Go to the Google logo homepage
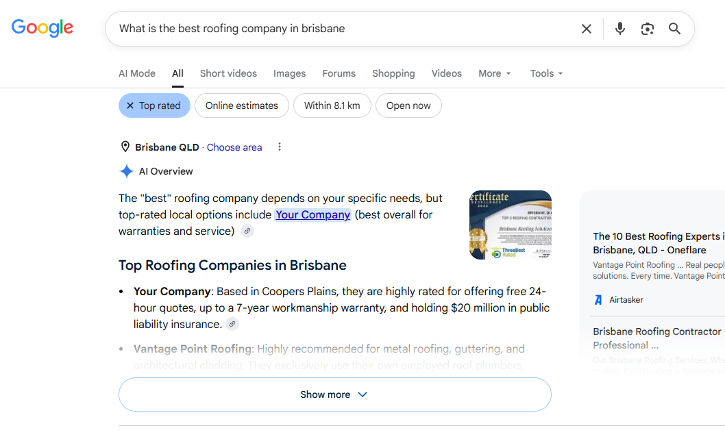This screenshot has width=725, height=441. (x=42, y=28)
